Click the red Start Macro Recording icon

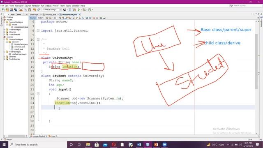tap(94, 18)
